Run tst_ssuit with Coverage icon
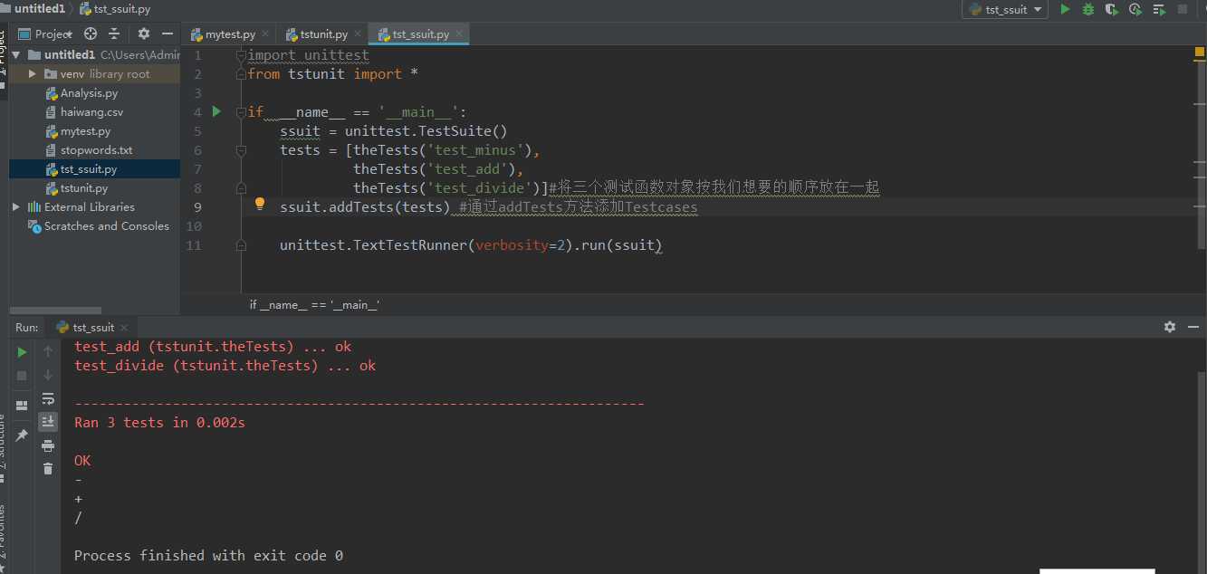This screenshot has width=1207, height=574. coord(1112,9)
